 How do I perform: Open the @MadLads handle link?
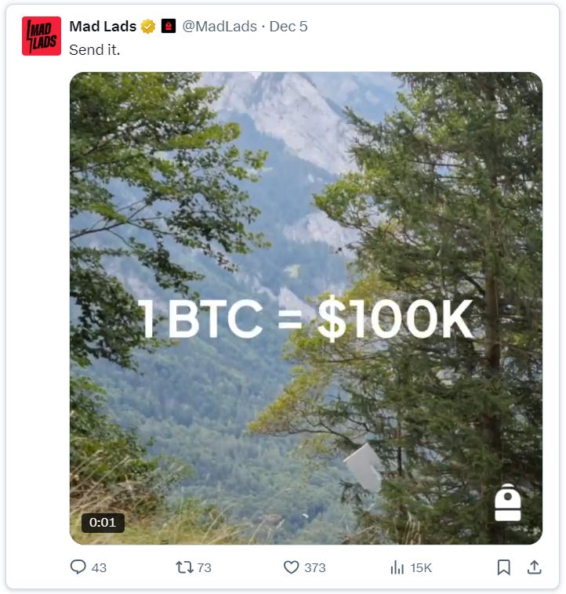point(220,27)
